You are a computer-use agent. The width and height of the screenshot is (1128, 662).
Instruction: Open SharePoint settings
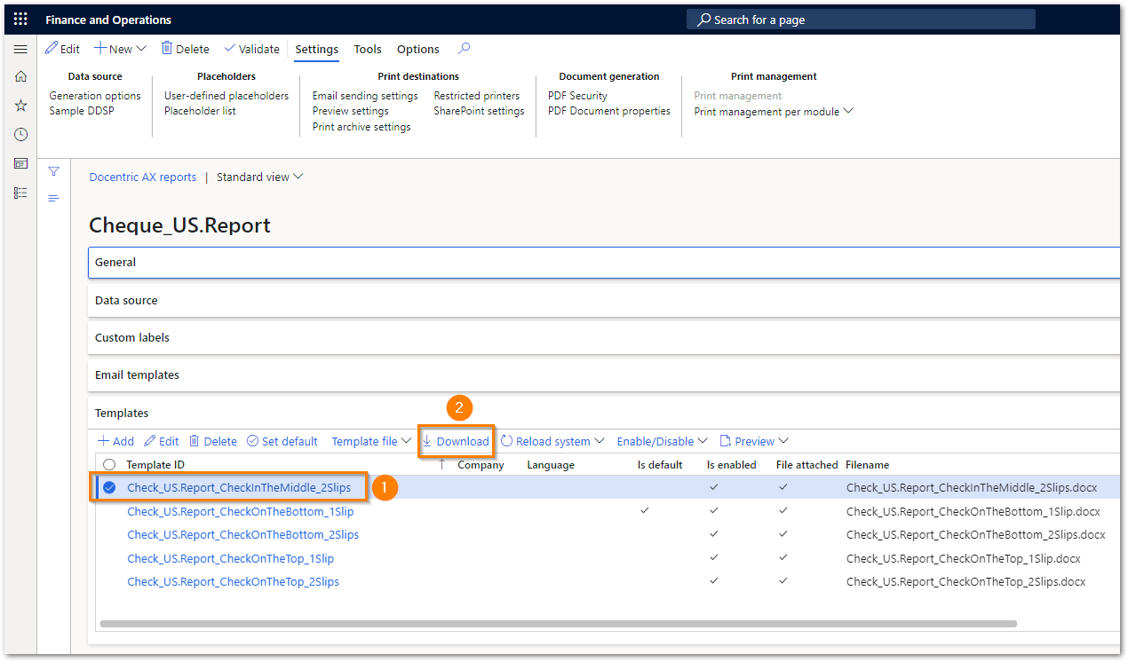(479, 111)
